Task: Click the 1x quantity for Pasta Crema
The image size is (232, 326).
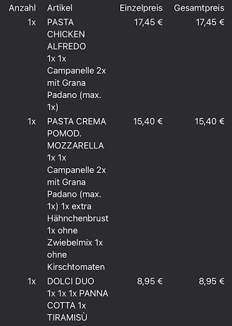Action: coord(32,122)
